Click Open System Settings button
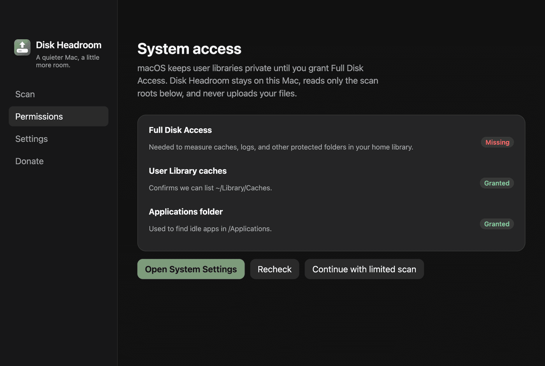This screenshot has width=545, height=366. [191, 269]
